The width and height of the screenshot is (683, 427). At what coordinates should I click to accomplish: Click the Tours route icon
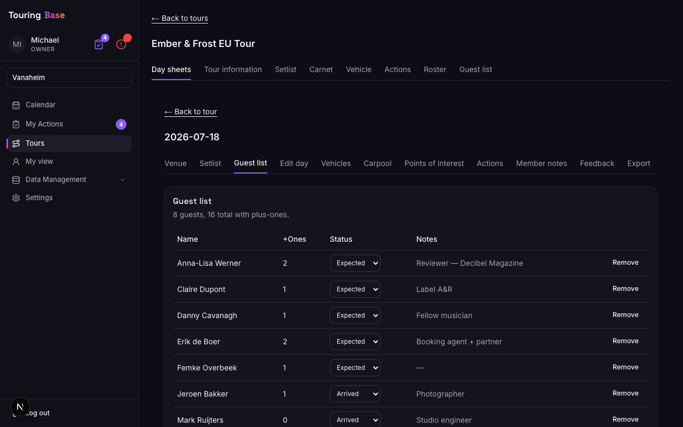pyautogui.click(x=16, y=144)
